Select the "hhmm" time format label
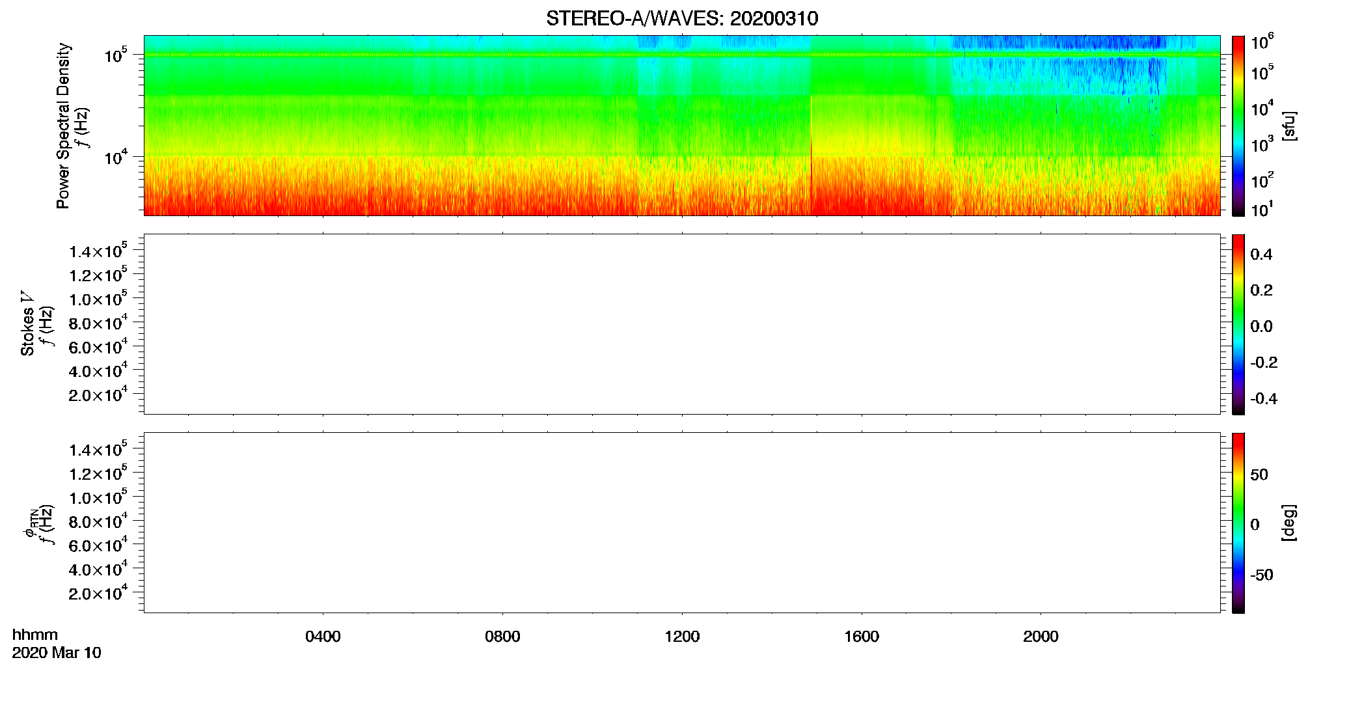The image size is (1364, 703). coord(35,635)
